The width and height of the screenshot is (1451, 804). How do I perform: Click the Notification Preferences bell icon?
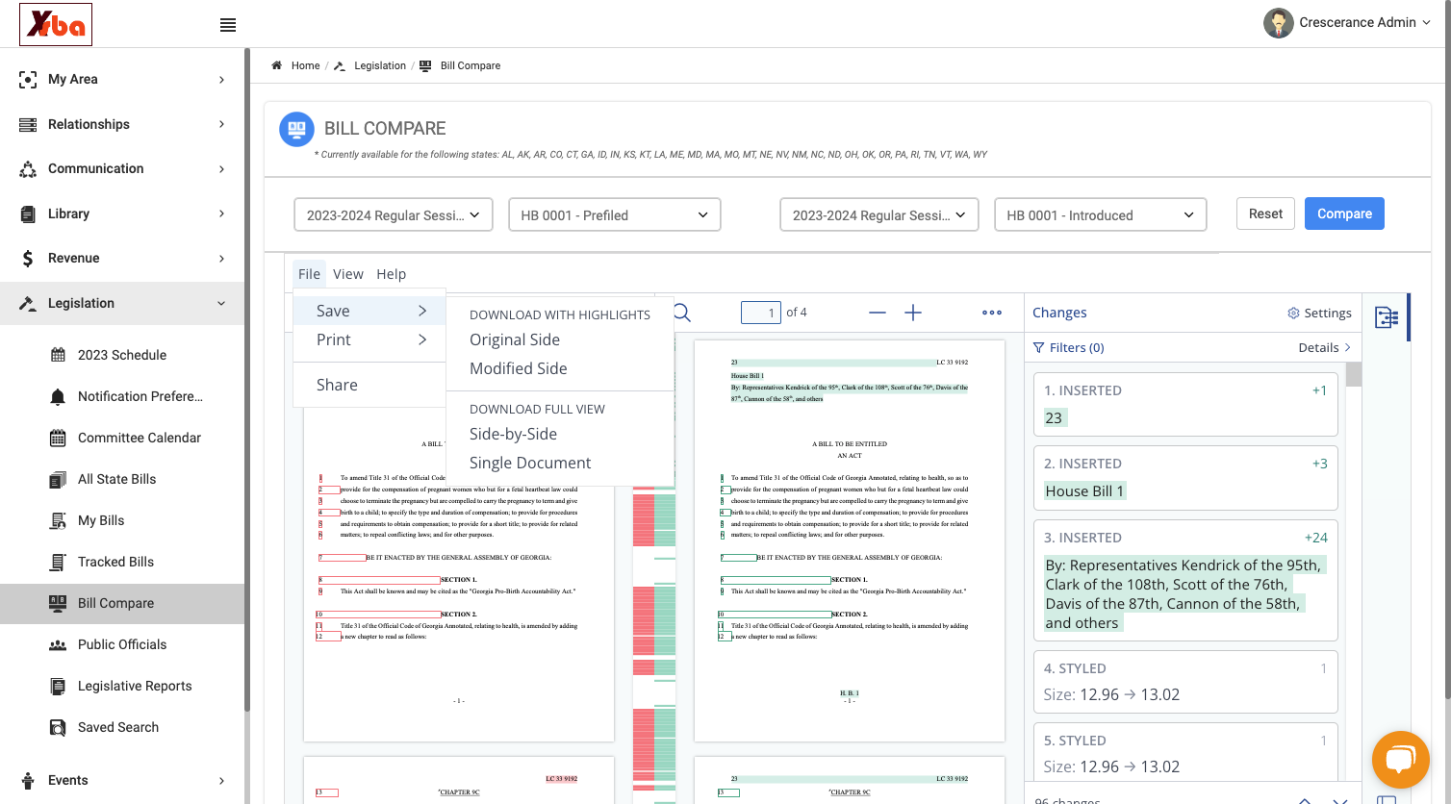point(58,396)
